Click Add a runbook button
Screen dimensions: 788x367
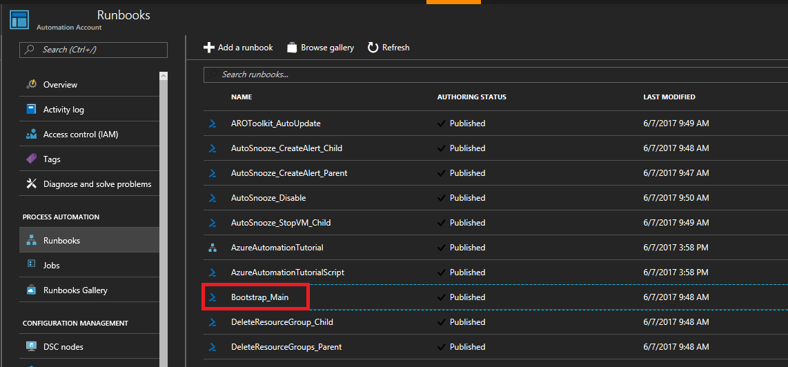[x=238, y=48]
